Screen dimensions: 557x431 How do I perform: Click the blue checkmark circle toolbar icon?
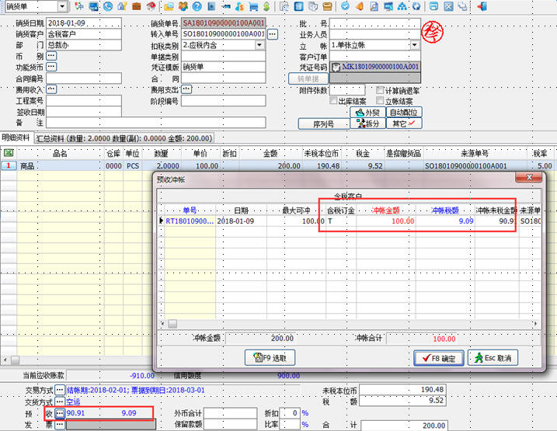tap(345, 6)
